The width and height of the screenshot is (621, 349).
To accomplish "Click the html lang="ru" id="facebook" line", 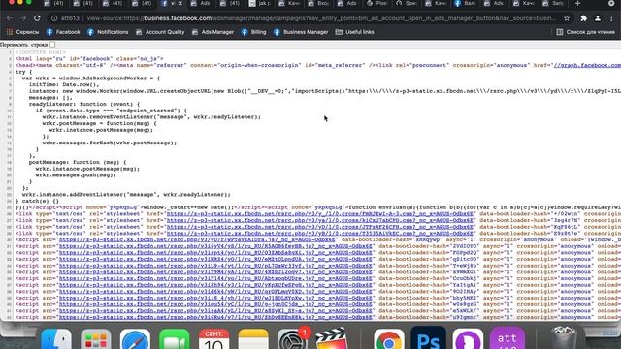I will click(x=89, y=59).
